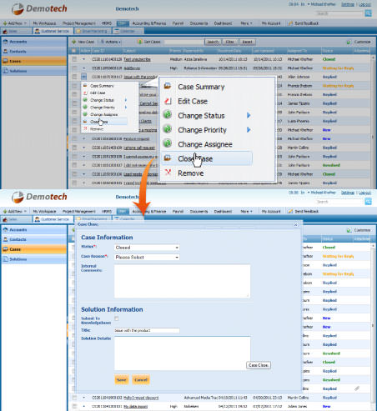Click the paperclip attachment icon in the lower list
This screenshot has width=377, height=411.
(357, 388)
